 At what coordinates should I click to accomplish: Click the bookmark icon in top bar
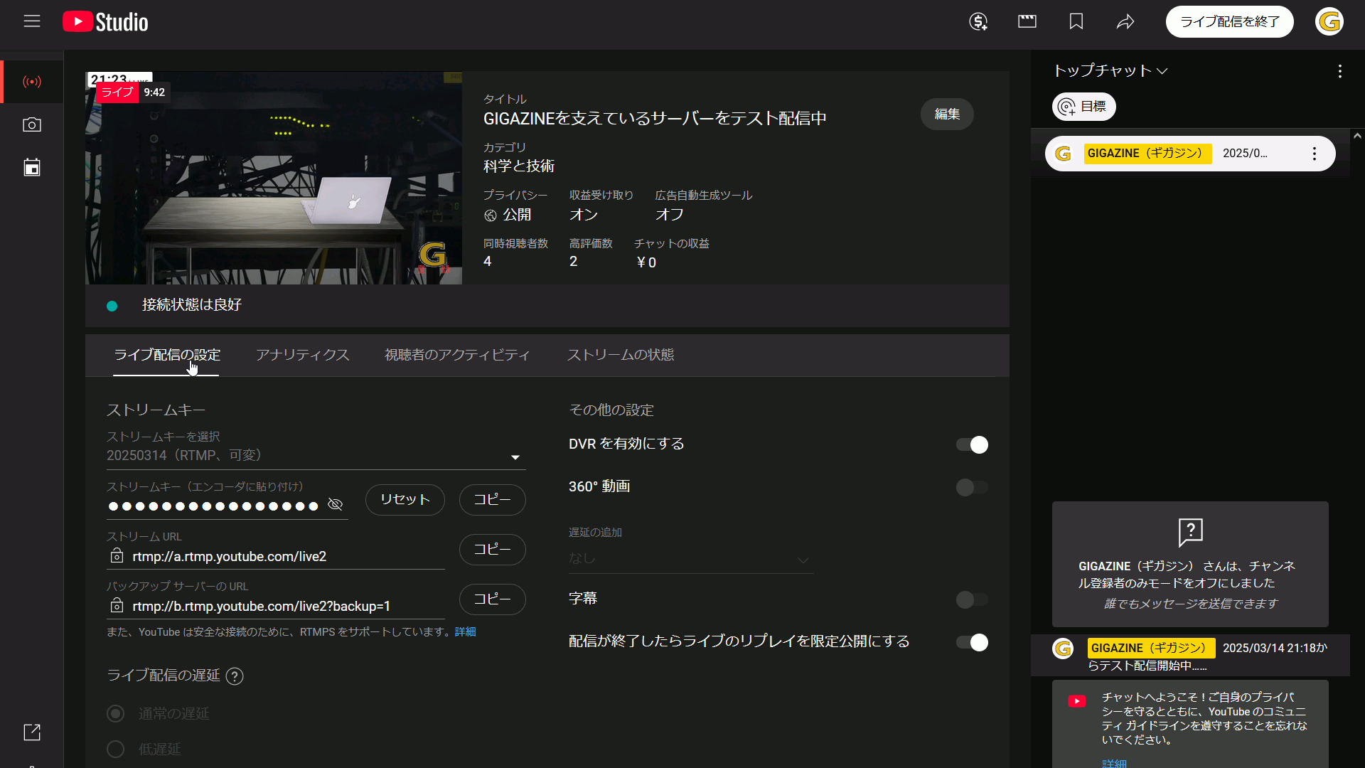coord(1076,22)
